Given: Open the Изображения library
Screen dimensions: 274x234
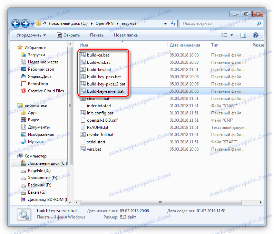Looking at the screenshot, I should [41, 134].
